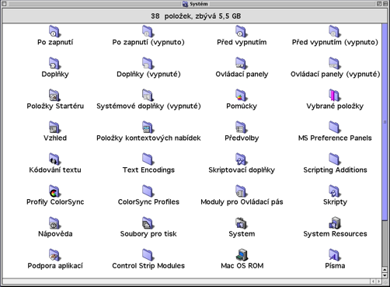Click the vertical scrollbar up arrow
The height and width of the screenshot is (287, 390).
pyautogui.click(x=385, y=271)
